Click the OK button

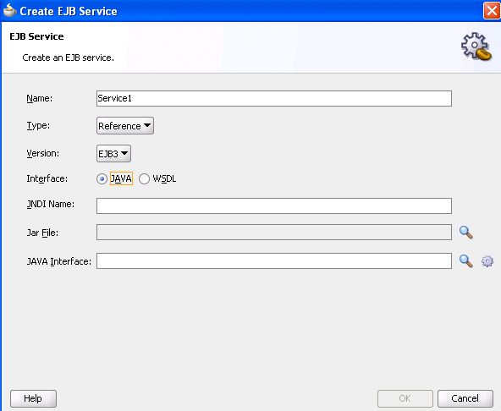[405, 398]
